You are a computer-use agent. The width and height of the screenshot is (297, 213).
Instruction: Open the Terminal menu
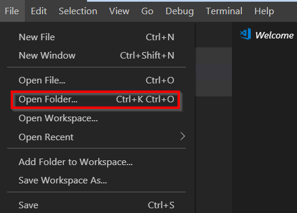[x=224, y=11]
